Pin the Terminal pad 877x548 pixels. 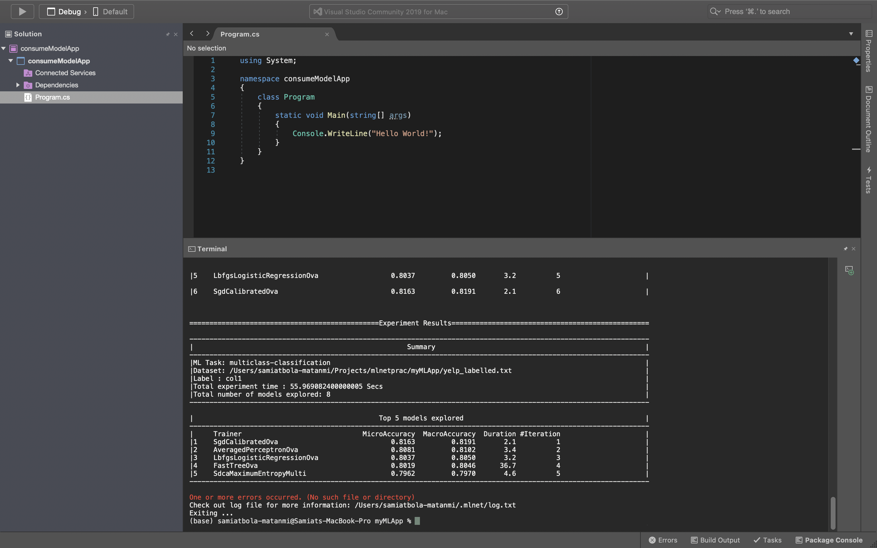[x=845, y=249]
